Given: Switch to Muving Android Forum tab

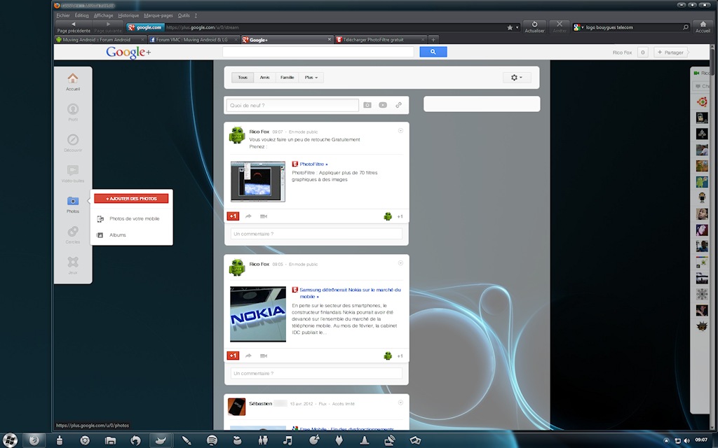Looking at the screenshot, I should pyautogui.click(x=100, y=40).
